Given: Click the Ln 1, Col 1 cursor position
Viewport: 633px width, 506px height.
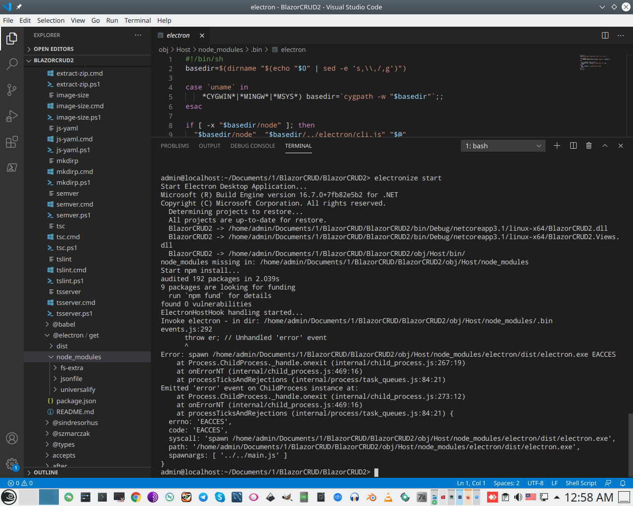Looking at the screenshot, I should [x=471, y=483].
